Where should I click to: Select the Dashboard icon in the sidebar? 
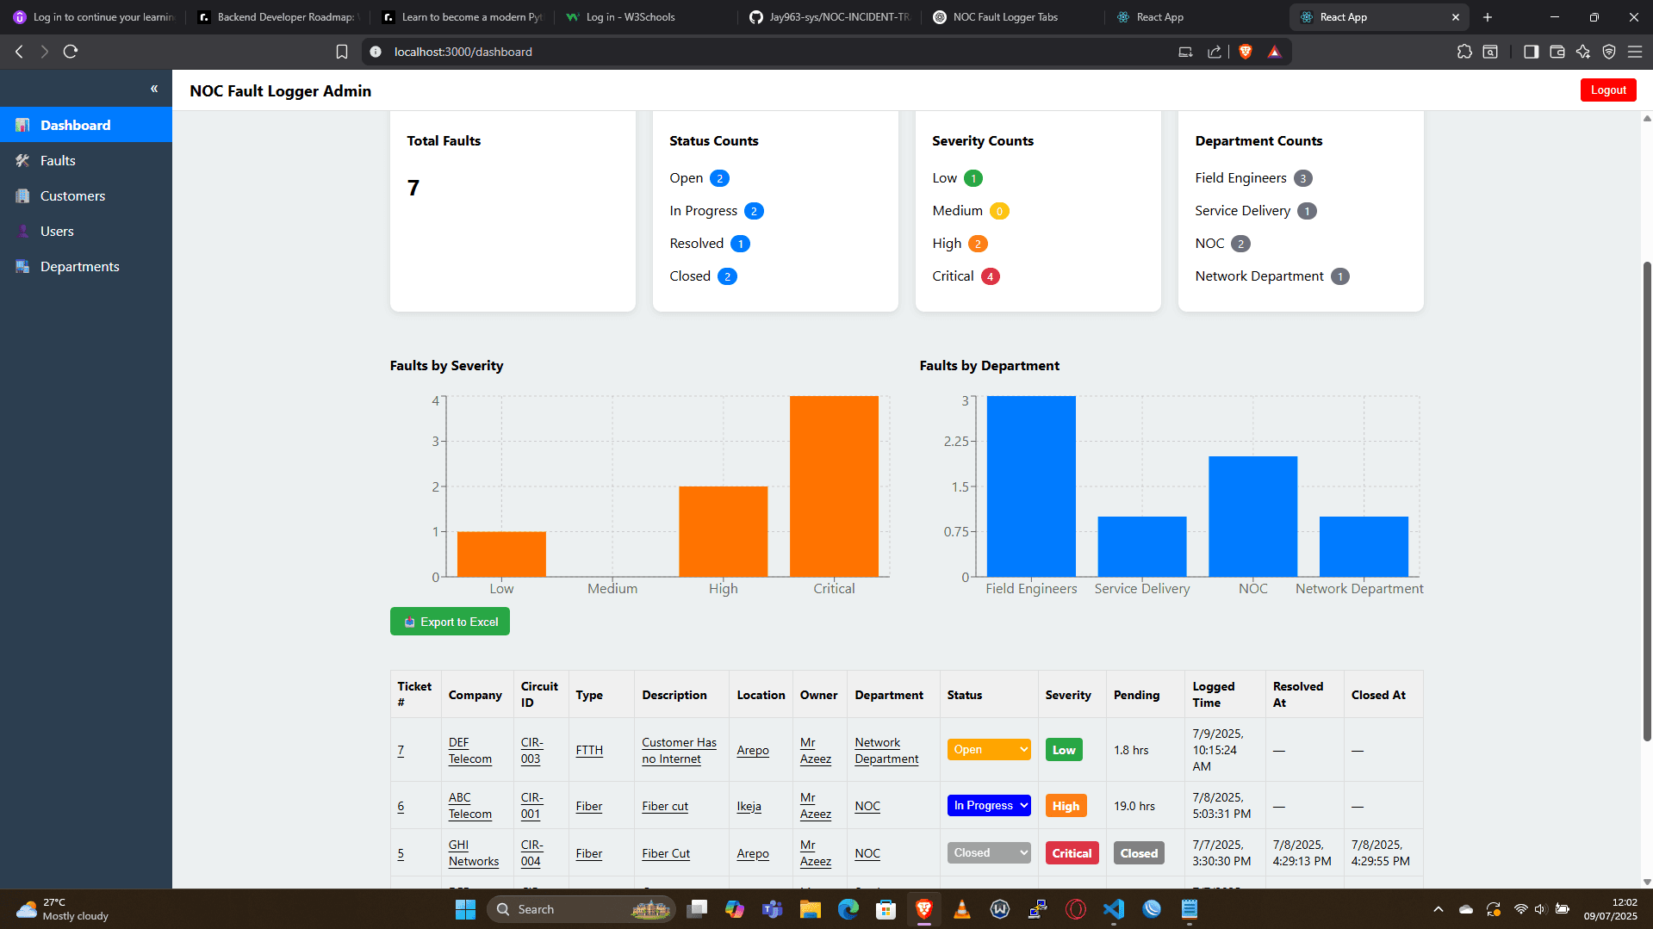pyautogui.click(x=22, y=125)
